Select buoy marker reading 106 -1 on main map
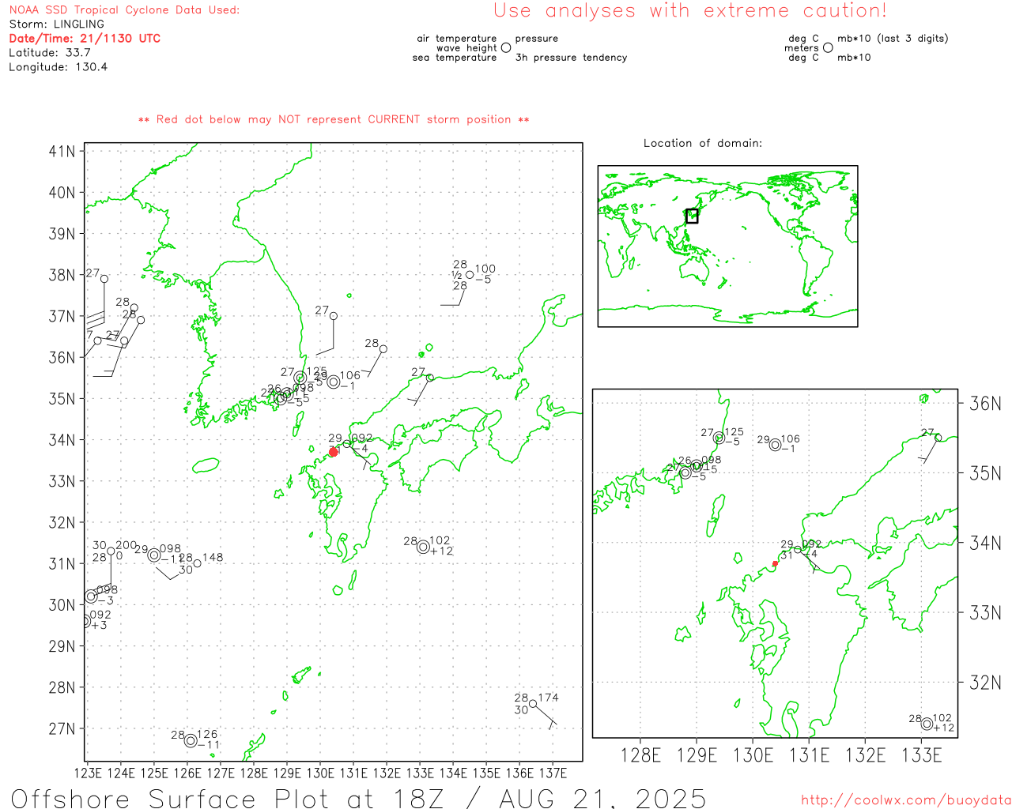Image resolution: width=1012 pixels, height=809 pixels. [x=334, y=382]
